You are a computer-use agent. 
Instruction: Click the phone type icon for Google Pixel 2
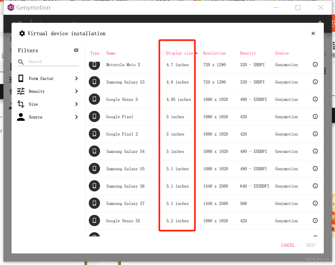point(95,134)
